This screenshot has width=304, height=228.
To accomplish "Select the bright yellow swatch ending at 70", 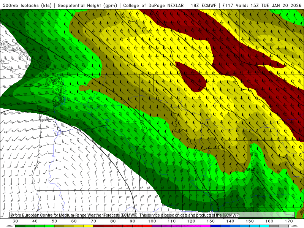I will [89, 226].
